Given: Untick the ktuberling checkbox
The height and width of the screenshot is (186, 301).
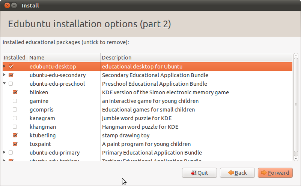Looking at the screenshot, I should pos(15,135).
